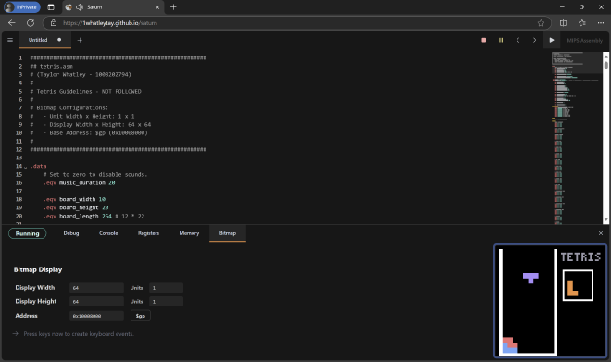The image size is (611, 362).
Task: Click the Tetris bitmap display canvas
Action: click(551, 301)
